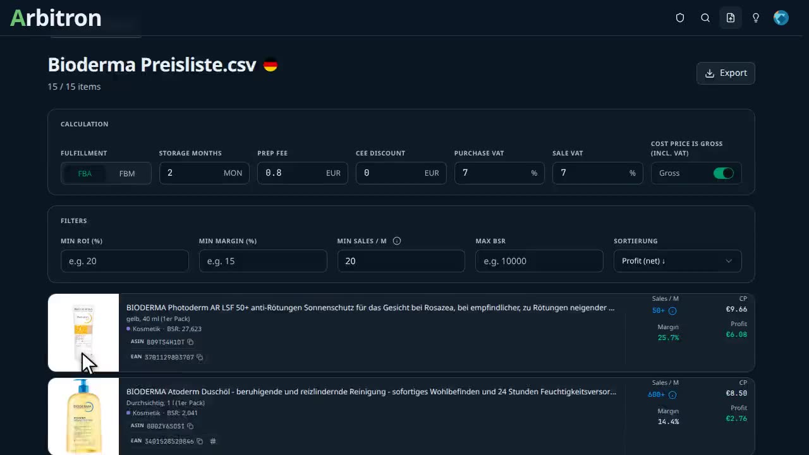Click the €8.50 cost price value
Image resolution: width=809 pixels, height=455 pixels.
(x=736, y=393)
